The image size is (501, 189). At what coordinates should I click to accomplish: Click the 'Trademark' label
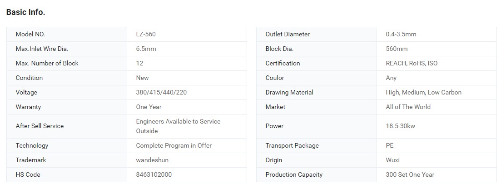(x=31, y=160)
